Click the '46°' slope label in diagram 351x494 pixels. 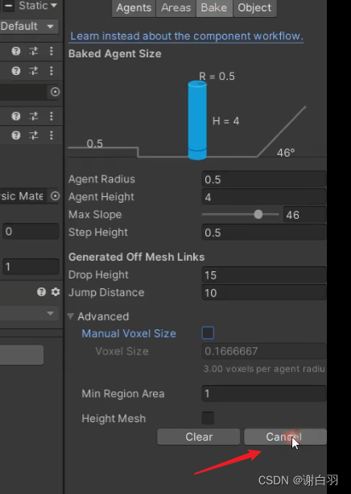pyautogui.click(x=286, y=153)
